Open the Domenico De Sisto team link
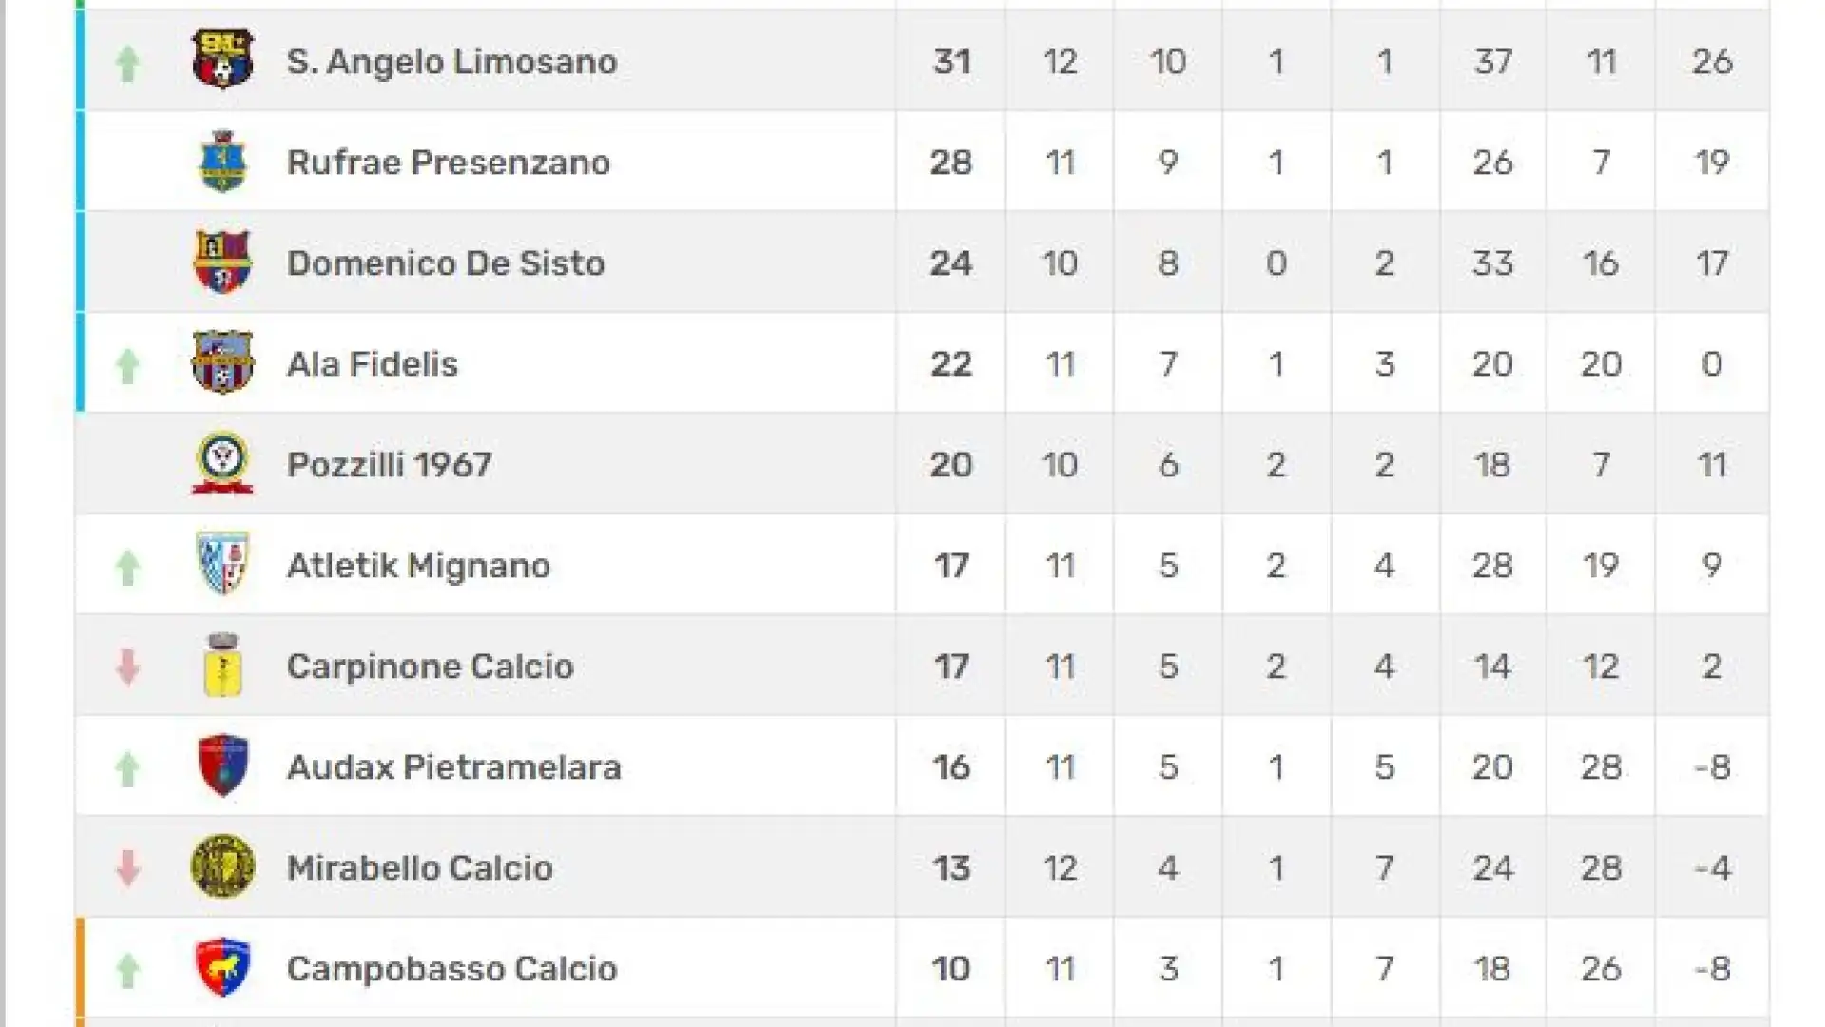 click(x=446, y=263)
